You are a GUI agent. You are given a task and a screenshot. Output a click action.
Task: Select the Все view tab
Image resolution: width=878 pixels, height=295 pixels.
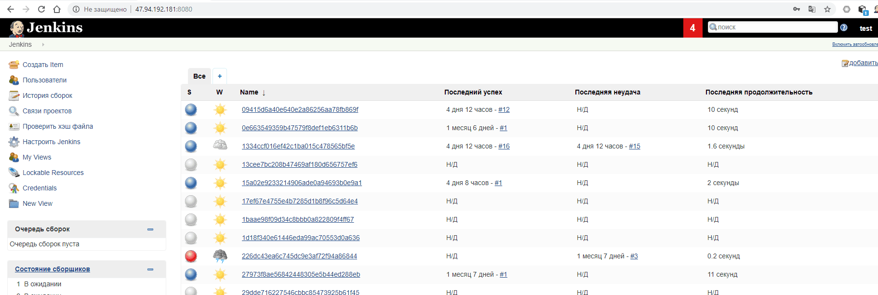(200, 76)
